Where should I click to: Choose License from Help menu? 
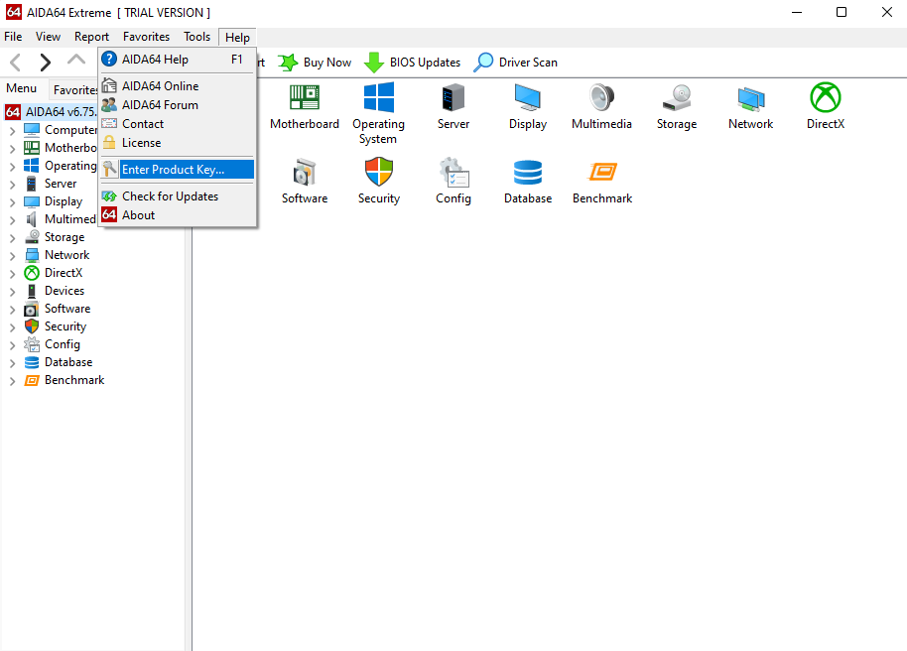177,142
